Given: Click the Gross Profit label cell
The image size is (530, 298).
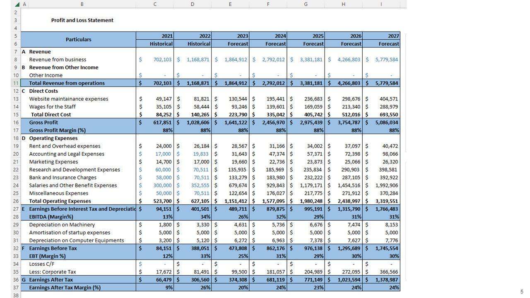Looking at the screenshot, I should click(x=43, y=123).
